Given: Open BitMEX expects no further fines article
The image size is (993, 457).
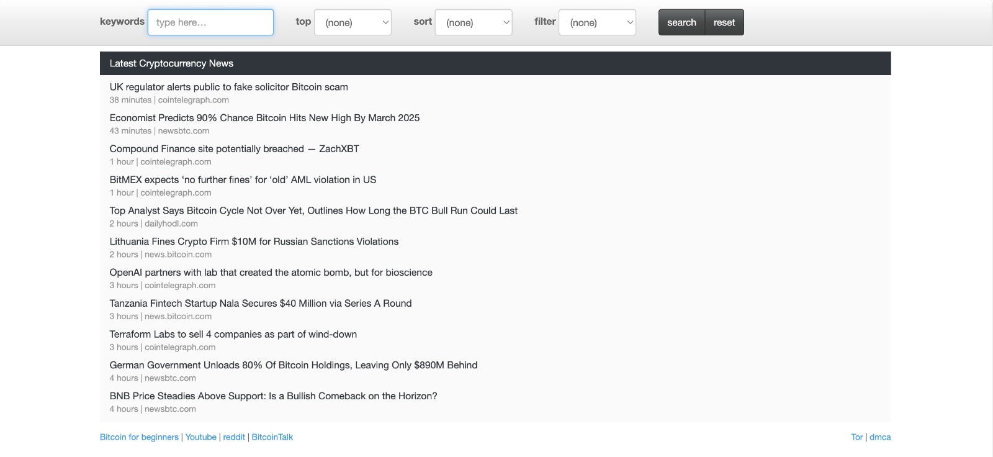Looking at the screenshot, I should 243,179.
